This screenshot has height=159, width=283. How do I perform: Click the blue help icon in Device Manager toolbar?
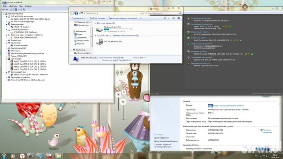pos(16,9)
